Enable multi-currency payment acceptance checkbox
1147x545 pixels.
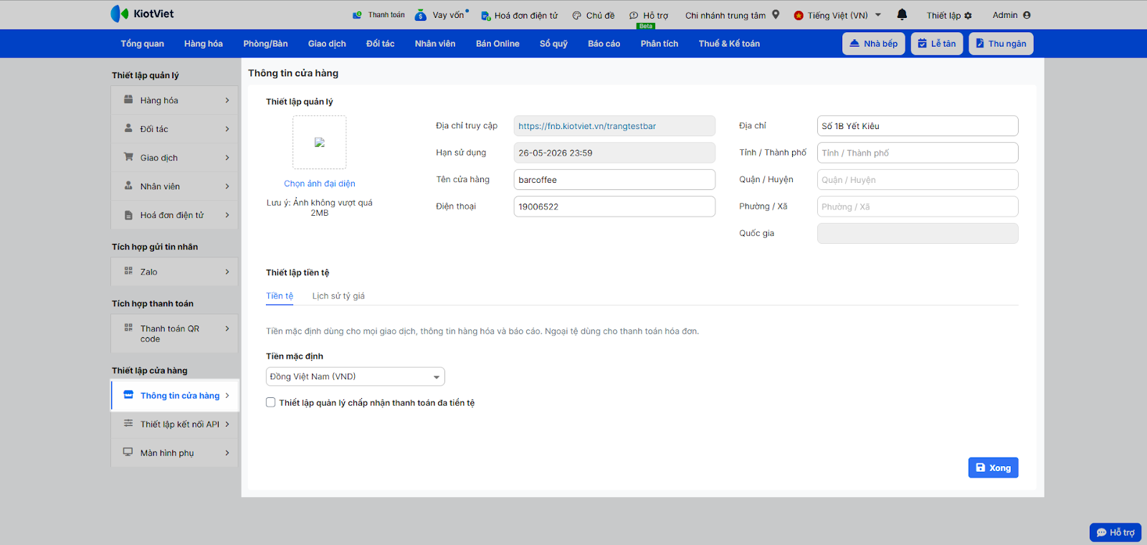271,402
